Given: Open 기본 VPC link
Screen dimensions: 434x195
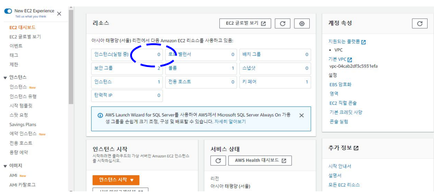Looking at the screenshot, I should point(340,59).
